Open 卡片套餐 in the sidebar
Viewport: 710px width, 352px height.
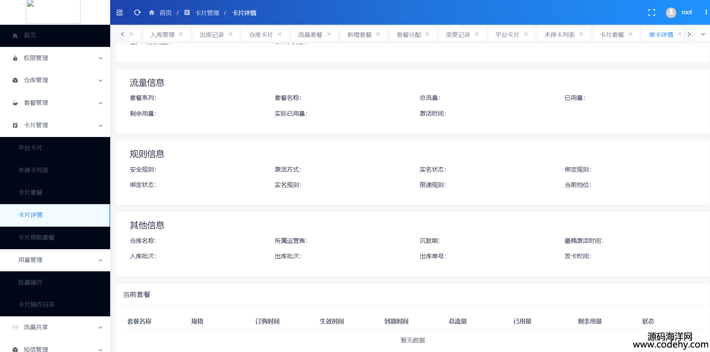pos(55,193)
